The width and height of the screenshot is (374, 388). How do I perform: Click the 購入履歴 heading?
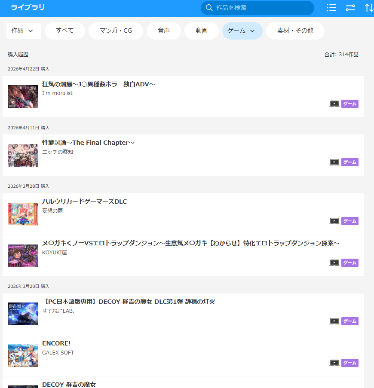18,55
